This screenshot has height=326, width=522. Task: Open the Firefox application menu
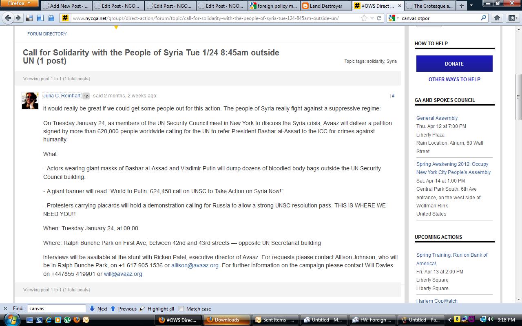19,4
